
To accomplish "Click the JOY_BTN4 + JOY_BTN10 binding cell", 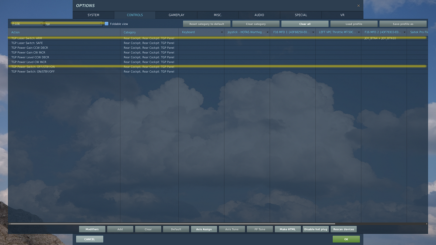I will coord(384,38).
